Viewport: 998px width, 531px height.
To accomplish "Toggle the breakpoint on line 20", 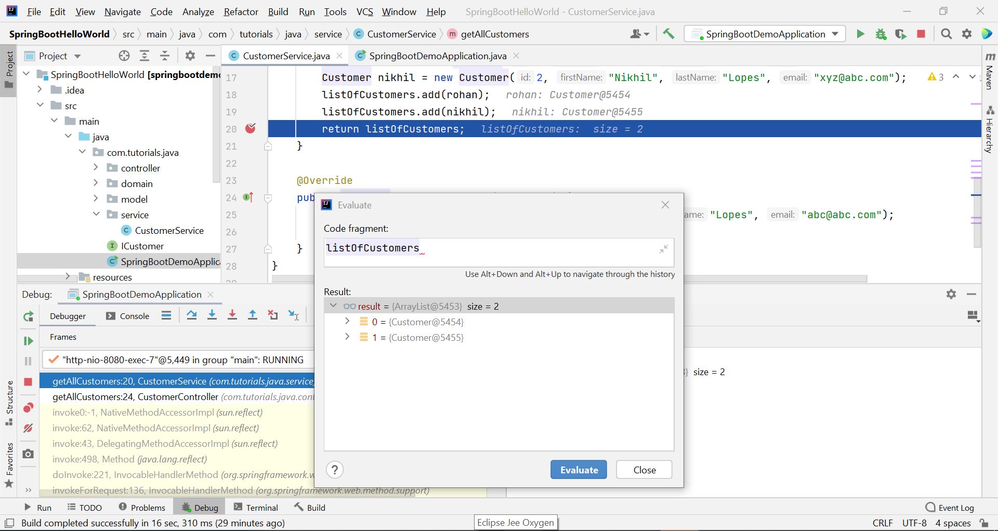I will click(x=251, y=128).
